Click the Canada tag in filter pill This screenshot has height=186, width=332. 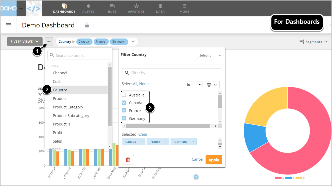coord(84,42)
